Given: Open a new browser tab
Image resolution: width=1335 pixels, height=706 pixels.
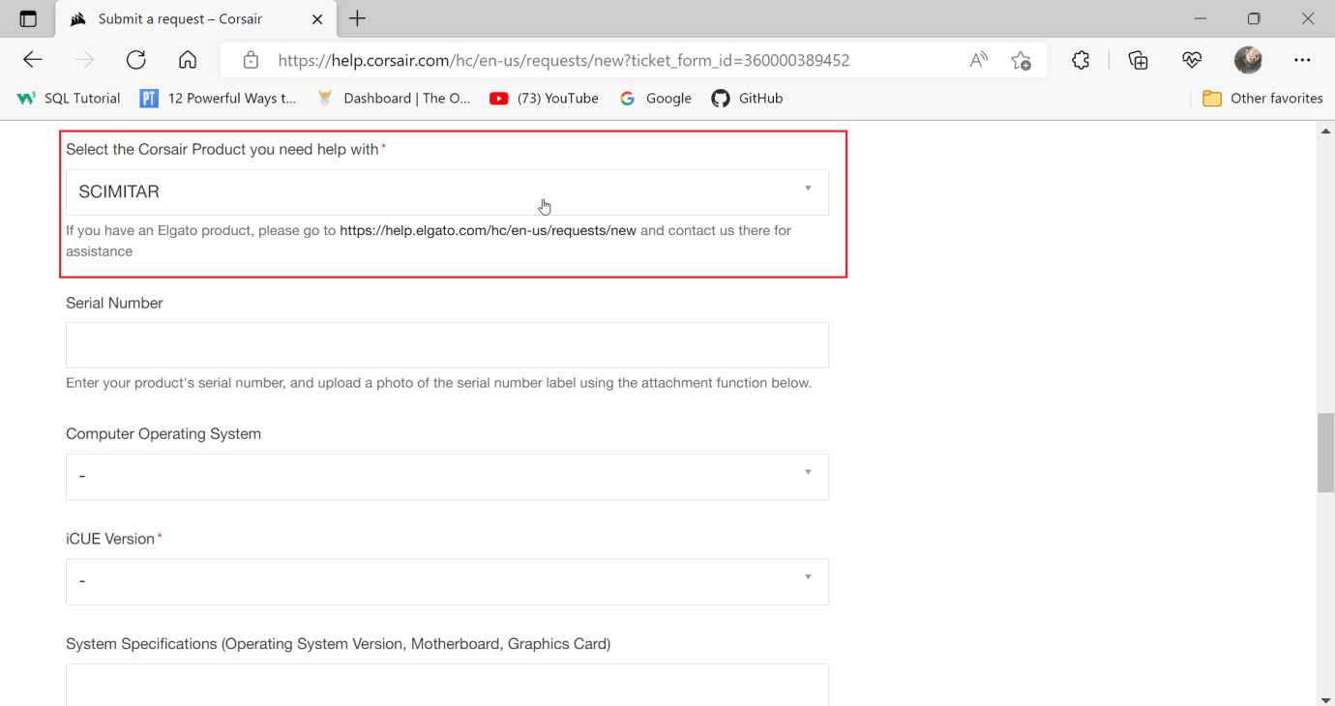Looking at the screenshot, I should (357, 18).
